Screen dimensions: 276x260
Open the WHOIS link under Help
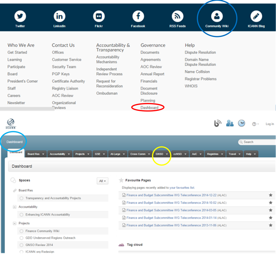click(191, 86)
